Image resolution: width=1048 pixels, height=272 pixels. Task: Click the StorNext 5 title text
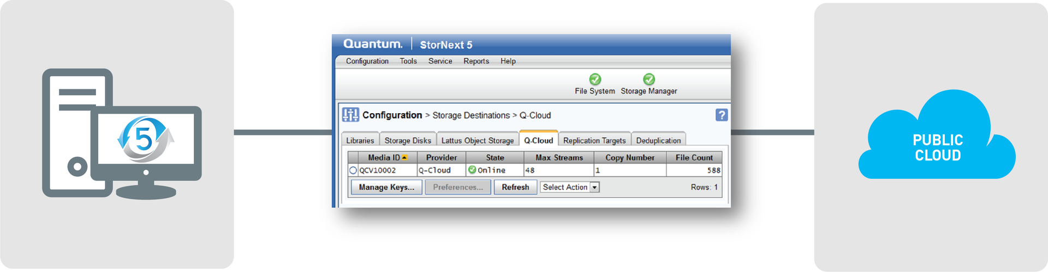click(x=446, y=45)
